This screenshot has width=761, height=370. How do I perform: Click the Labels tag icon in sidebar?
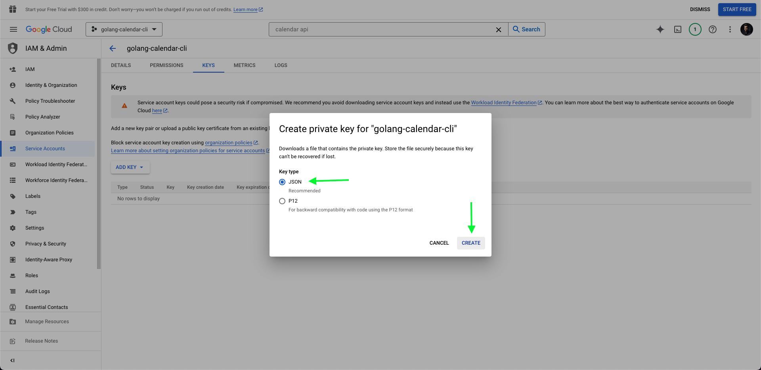point(13,196)
